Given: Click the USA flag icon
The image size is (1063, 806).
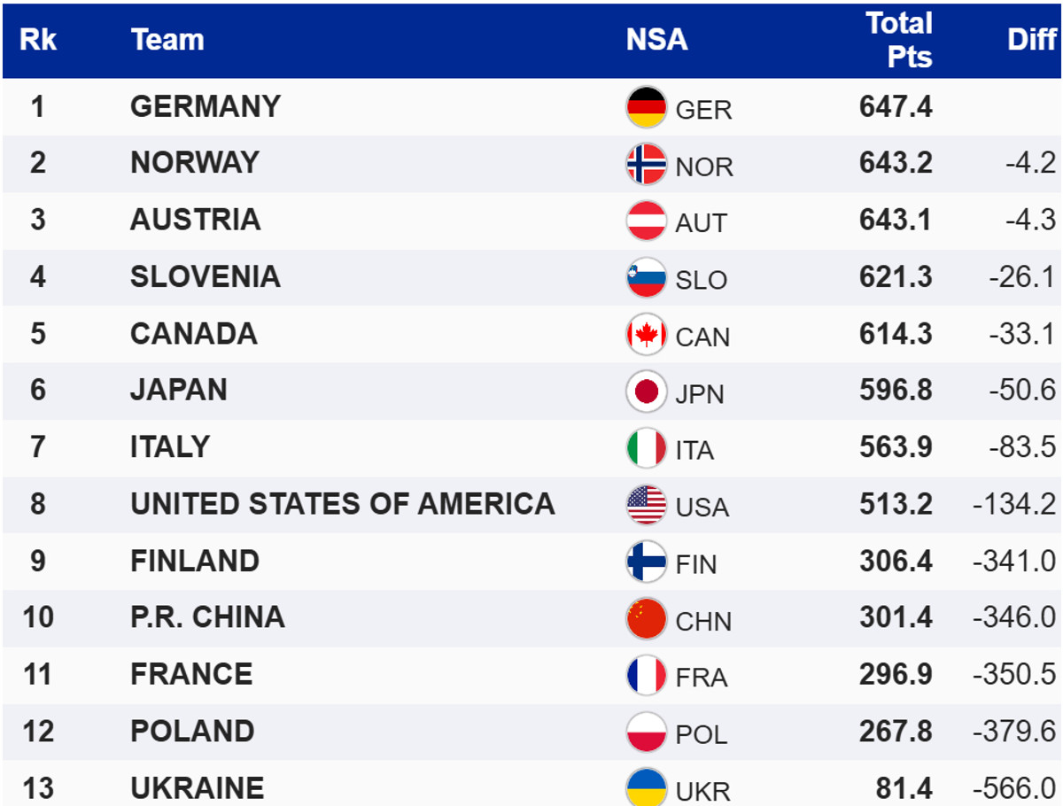Looking at the screenshot, I should [x=647, y=505].
